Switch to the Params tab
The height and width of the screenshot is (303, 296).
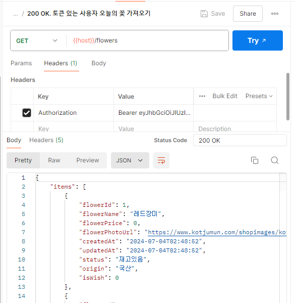(21, 63)
